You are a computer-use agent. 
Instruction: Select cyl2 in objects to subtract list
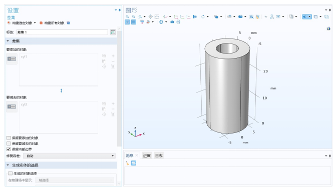(24, 104)
